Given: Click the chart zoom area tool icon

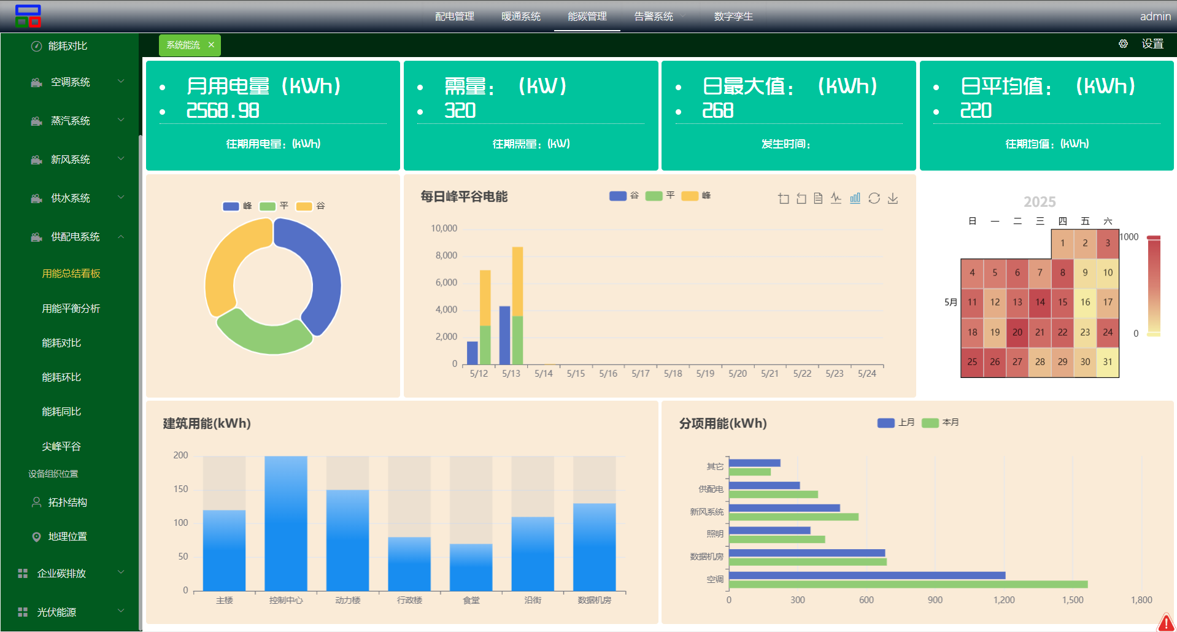Looking at the screenshot, I should pyautogui.click(x=784, y=198).
